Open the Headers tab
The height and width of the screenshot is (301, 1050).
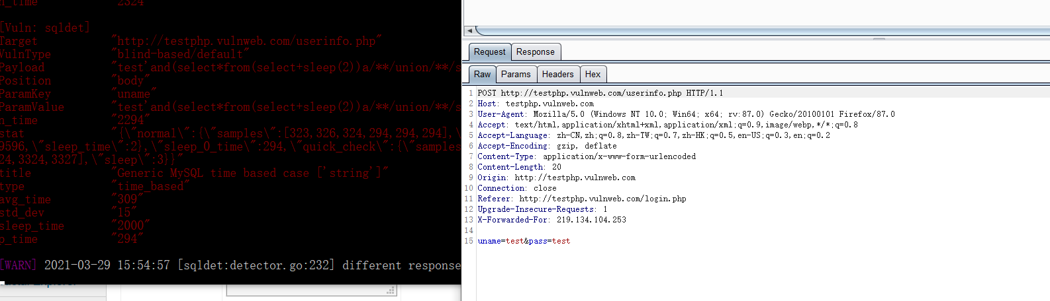(558, 75)
